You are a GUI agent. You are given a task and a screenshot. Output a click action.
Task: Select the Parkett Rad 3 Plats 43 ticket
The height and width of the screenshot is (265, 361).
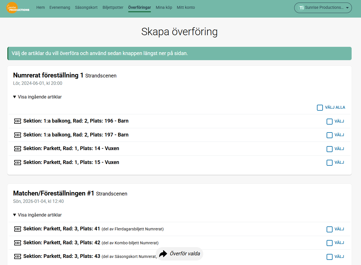coord(329,257)
